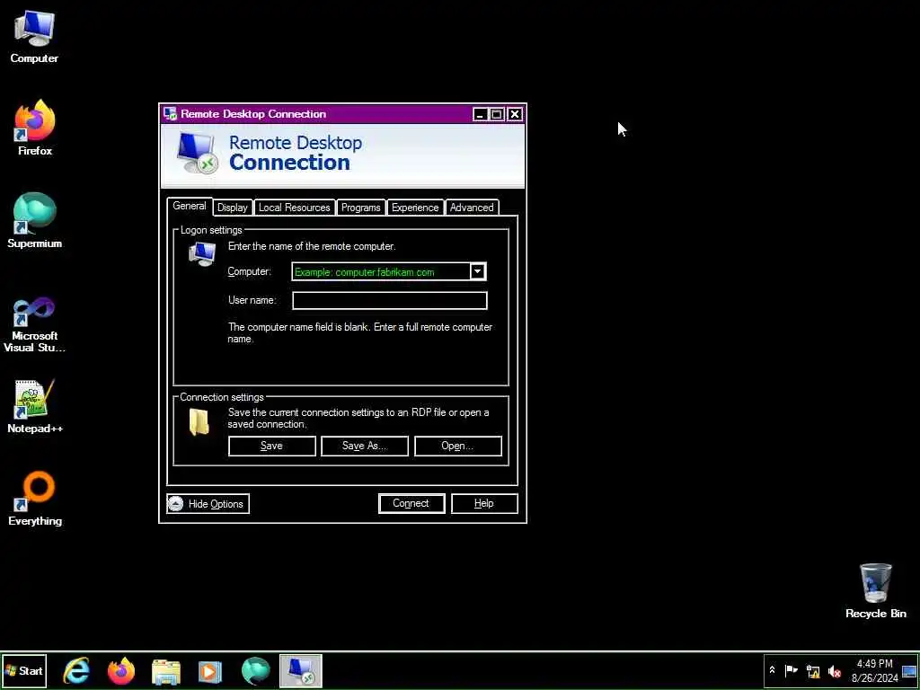
Task: Select the Firefox desktop shortcut
Action: pyautogui.click(x=35, y=128)
